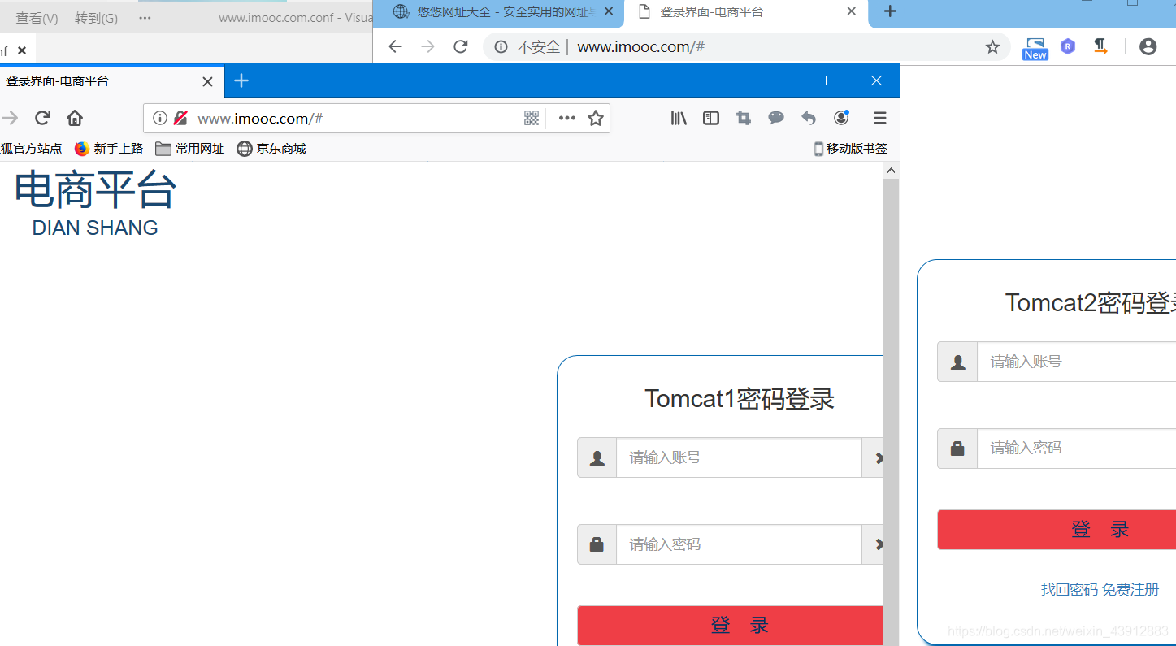Go to Firefox home page
The height and width of the screenshot is (646, 1176).
click(x=75, y=118)
